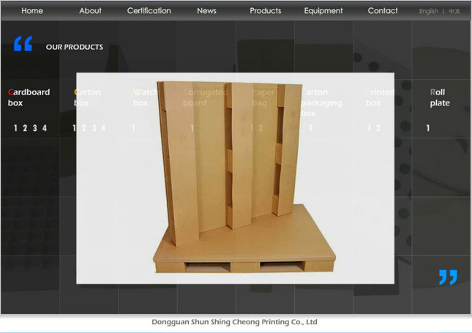The width and height of the screenshot is (472, 333).
Task: Open the Cardboard box category
Action: coord(29,97)
